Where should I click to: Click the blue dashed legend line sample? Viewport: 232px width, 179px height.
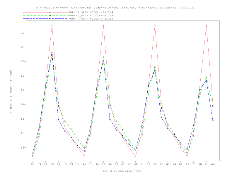(x=45, y=19)
